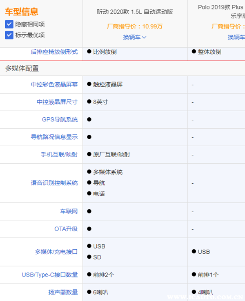This screenshot has height=301, width=245.
Task: Toggle the 标示最优项 checkbox
Action: coord(9,35)
